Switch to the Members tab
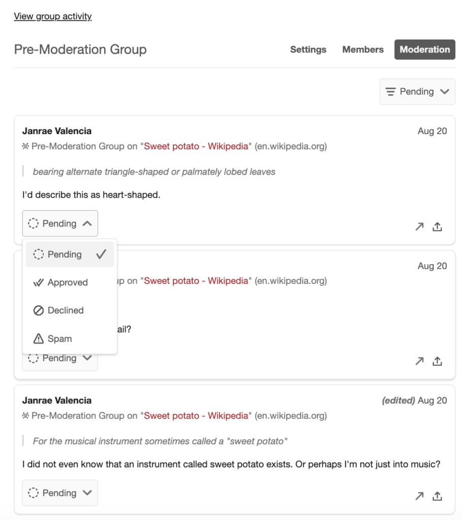This screenshot has width=462, height=520. 362,49
